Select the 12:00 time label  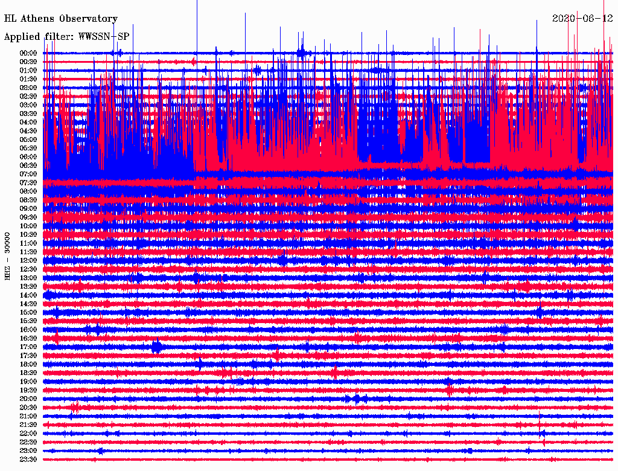(28, 260)
